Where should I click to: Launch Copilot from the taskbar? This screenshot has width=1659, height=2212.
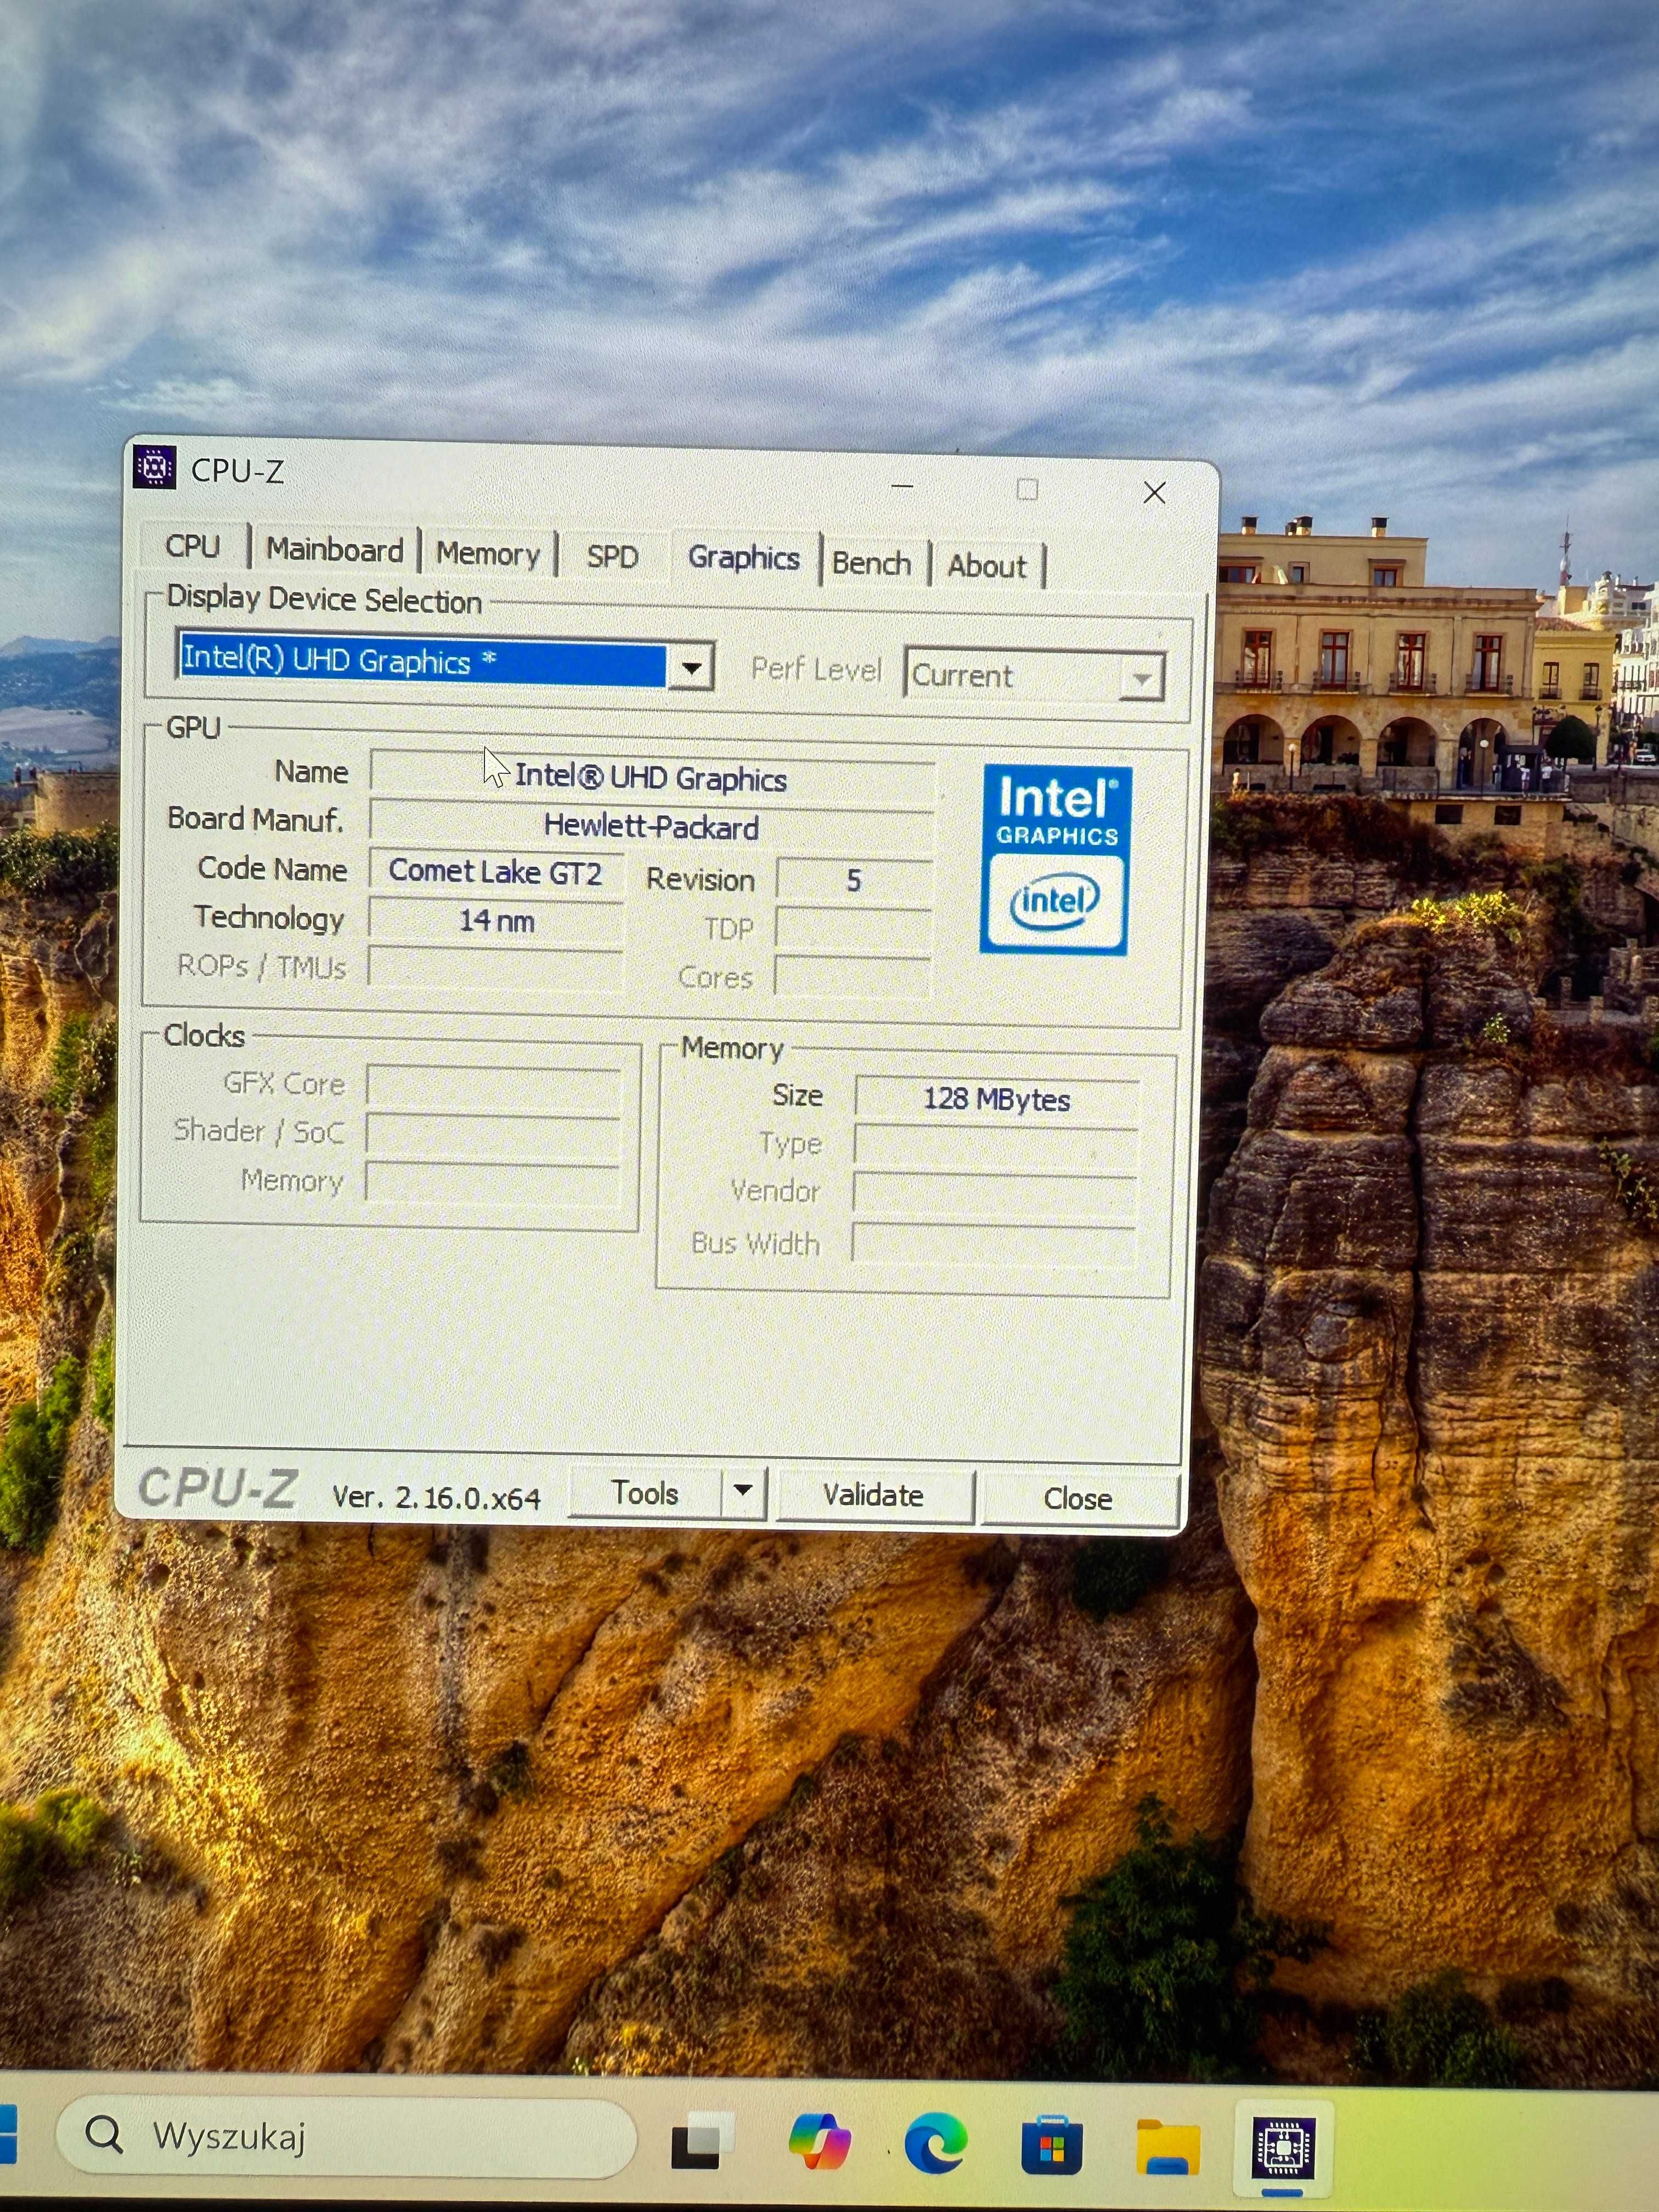pyautogui.click(x=819, y=2142)
